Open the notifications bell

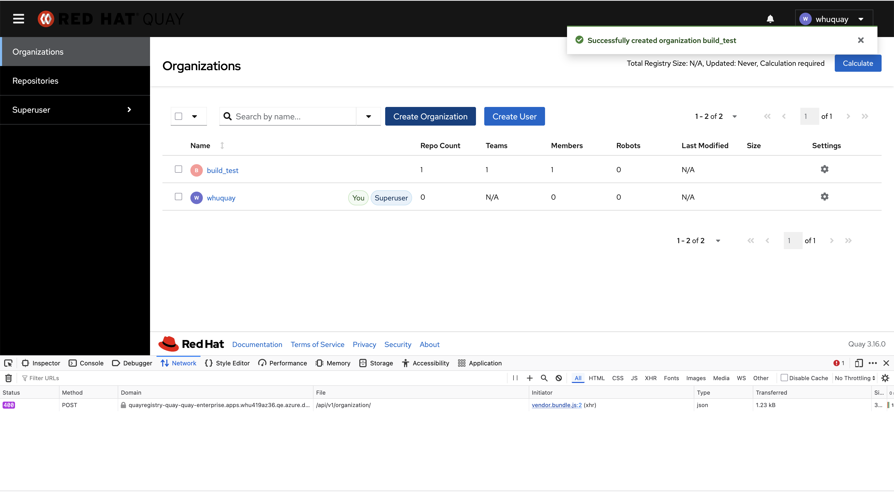[770, 19]
